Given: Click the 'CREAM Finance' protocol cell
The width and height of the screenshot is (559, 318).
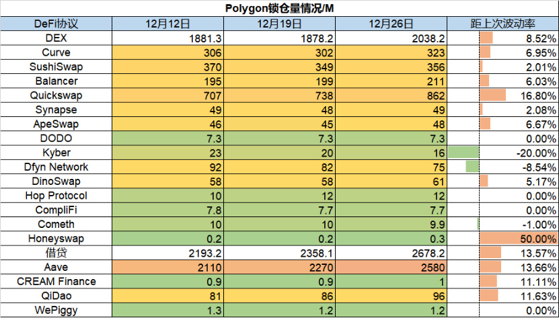Looking at the screenshot, I should click(56, 281).
